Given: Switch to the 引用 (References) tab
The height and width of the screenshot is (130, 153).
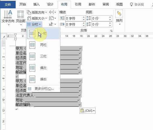Looking at the screenshot, I should pos(78,4).
